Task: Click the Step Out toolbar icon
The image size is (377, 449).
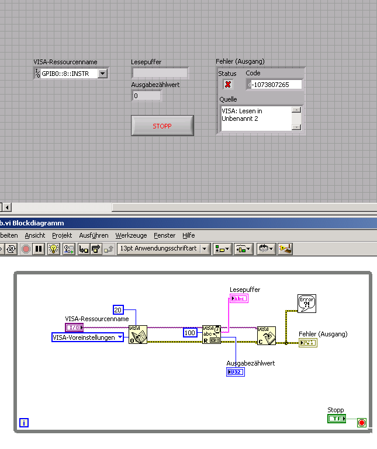Action: pos(109,249)
